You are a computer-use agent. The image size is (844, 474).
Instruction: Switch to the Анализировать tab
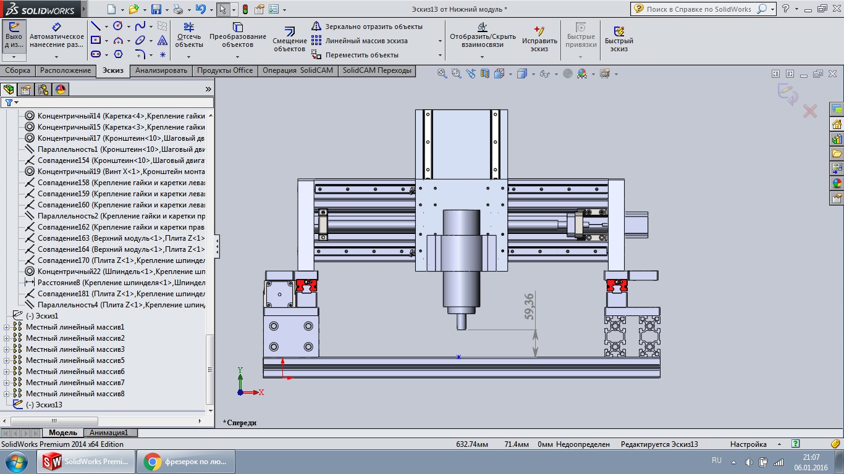click(x=161, y=70)
